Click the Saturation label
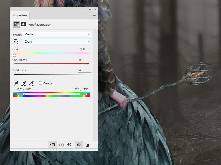 [x=19, y=60]
